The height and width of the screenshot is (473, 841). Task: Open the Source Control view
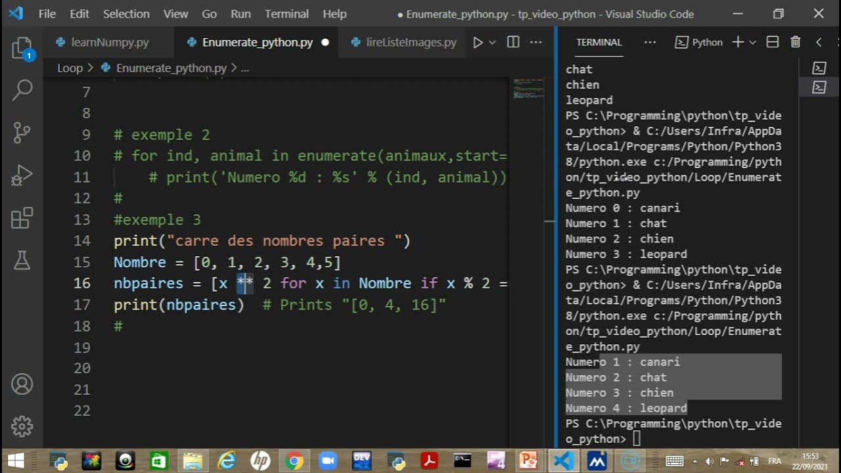click(x=22, y=133)
